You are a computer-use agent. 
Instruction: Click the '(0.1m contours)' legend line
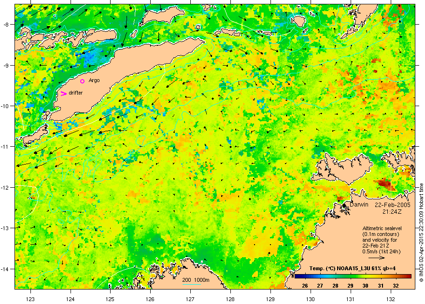click(380, 234)
